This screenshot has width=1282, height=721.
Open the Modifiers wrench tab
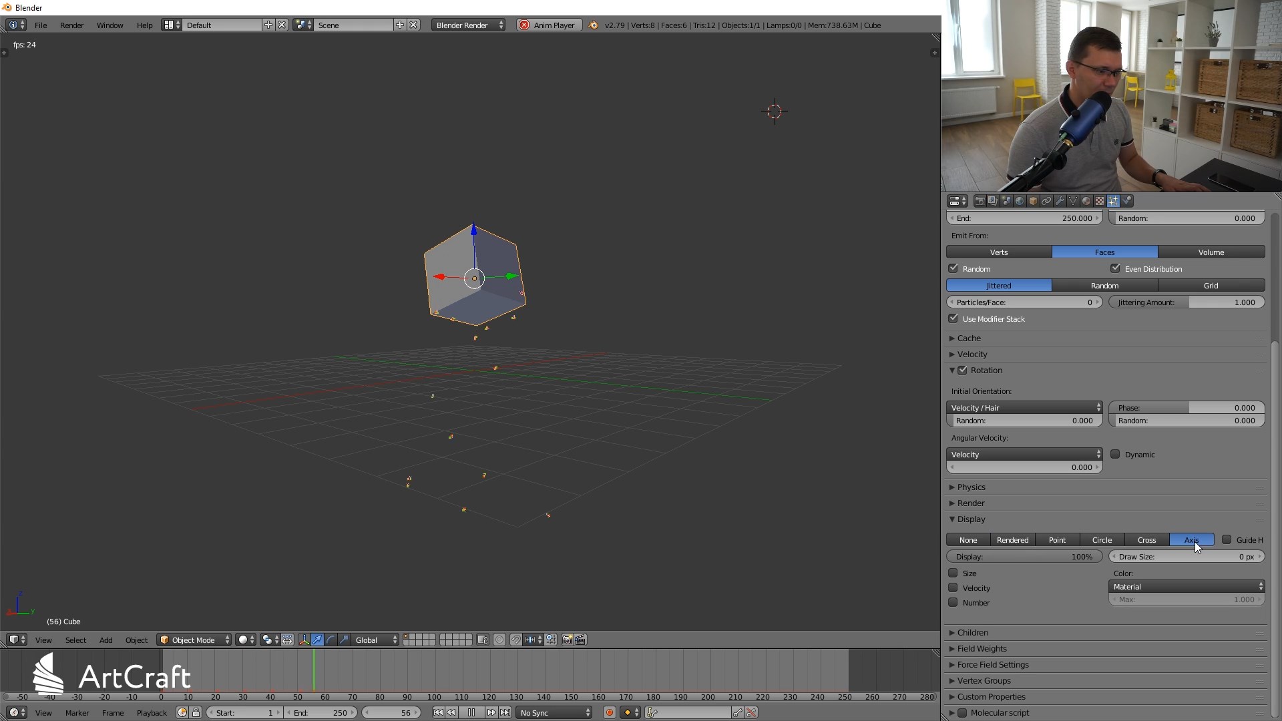tap(1060, 201)
